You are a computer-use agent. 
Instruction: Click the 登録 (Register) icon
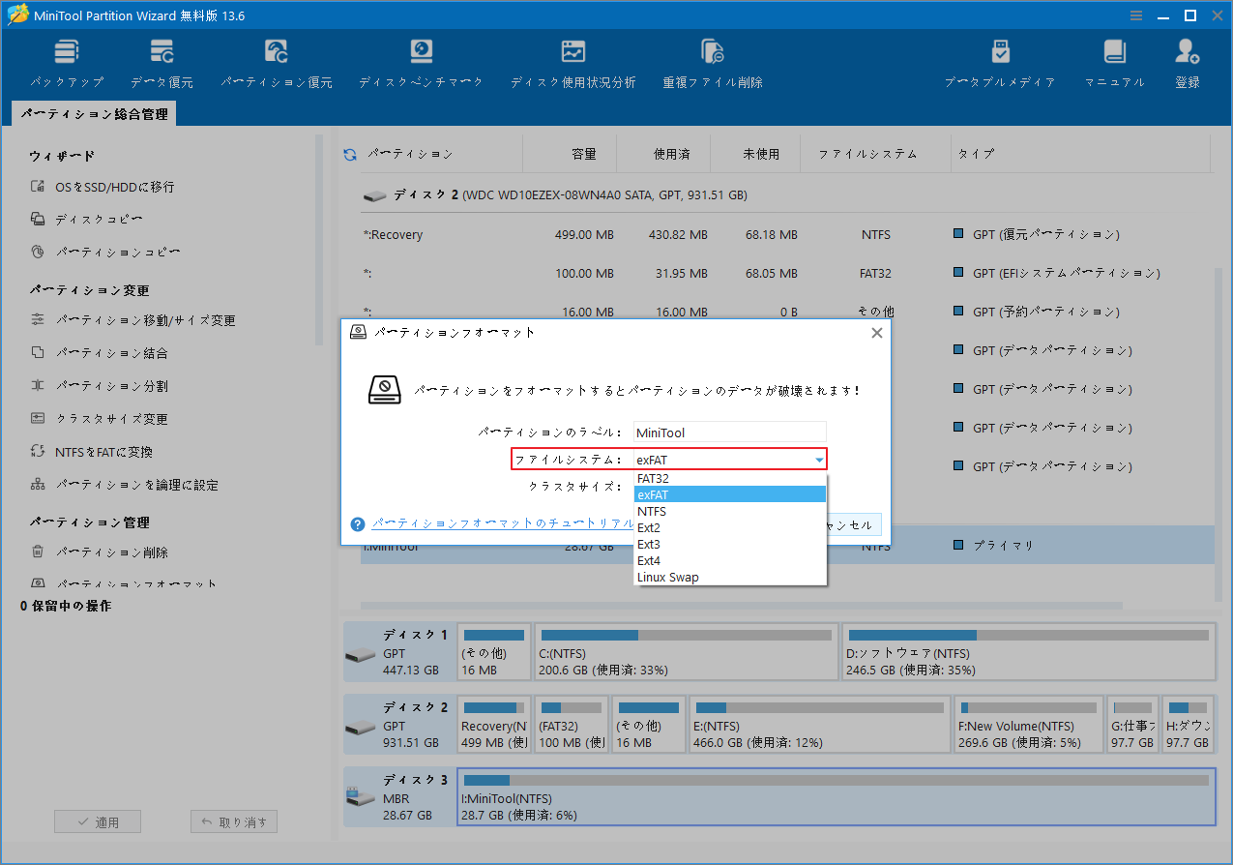(x=1187, y=61)
